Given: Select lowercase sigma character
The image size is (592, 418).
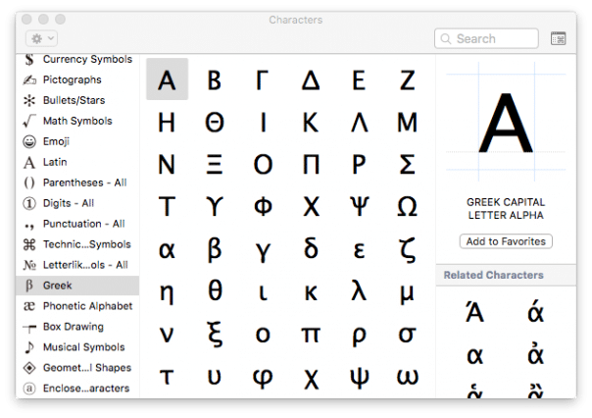Looking at the screenshot, I should point(407,335).
